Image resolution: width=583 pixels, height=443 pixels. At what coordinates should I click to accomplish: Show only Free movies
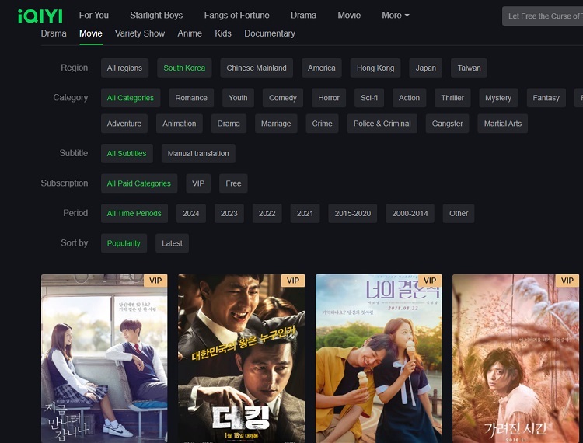[x=233, y=183]
